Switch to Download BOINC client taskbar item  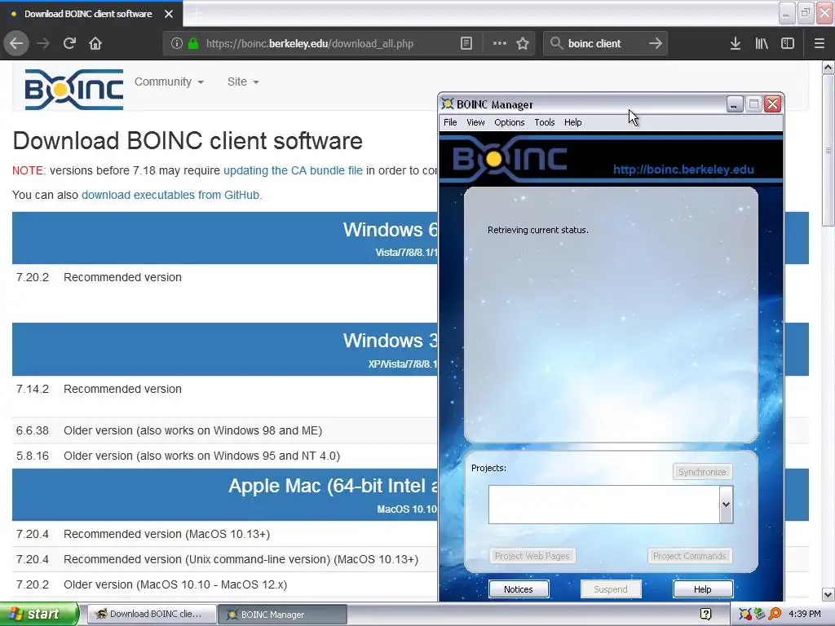[152, 614]
